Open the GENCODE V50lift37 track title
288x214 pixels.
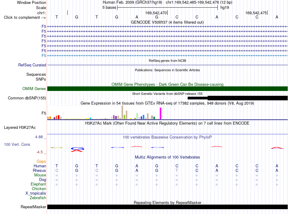click(167, 22)
